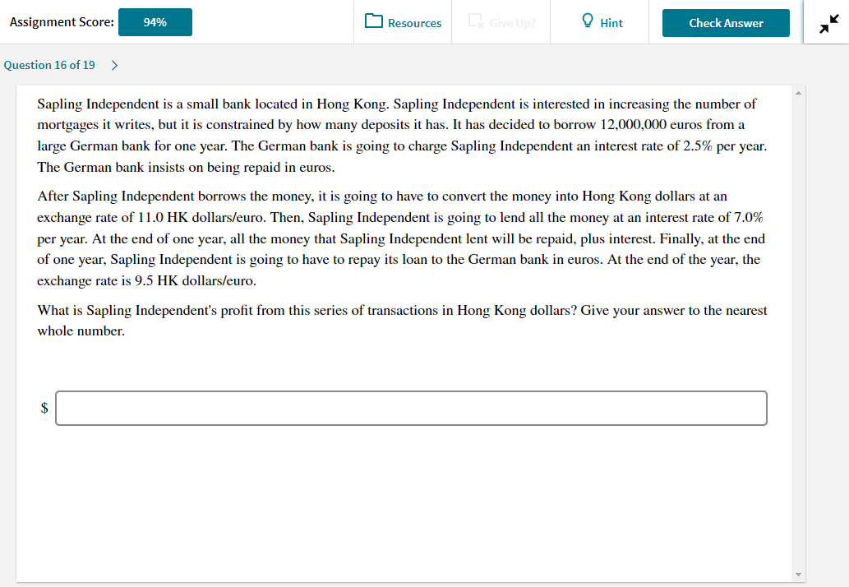This screenshot has height=587, width=849.
Task: Click the scrollbar up arrow
Action: point(797,91)
